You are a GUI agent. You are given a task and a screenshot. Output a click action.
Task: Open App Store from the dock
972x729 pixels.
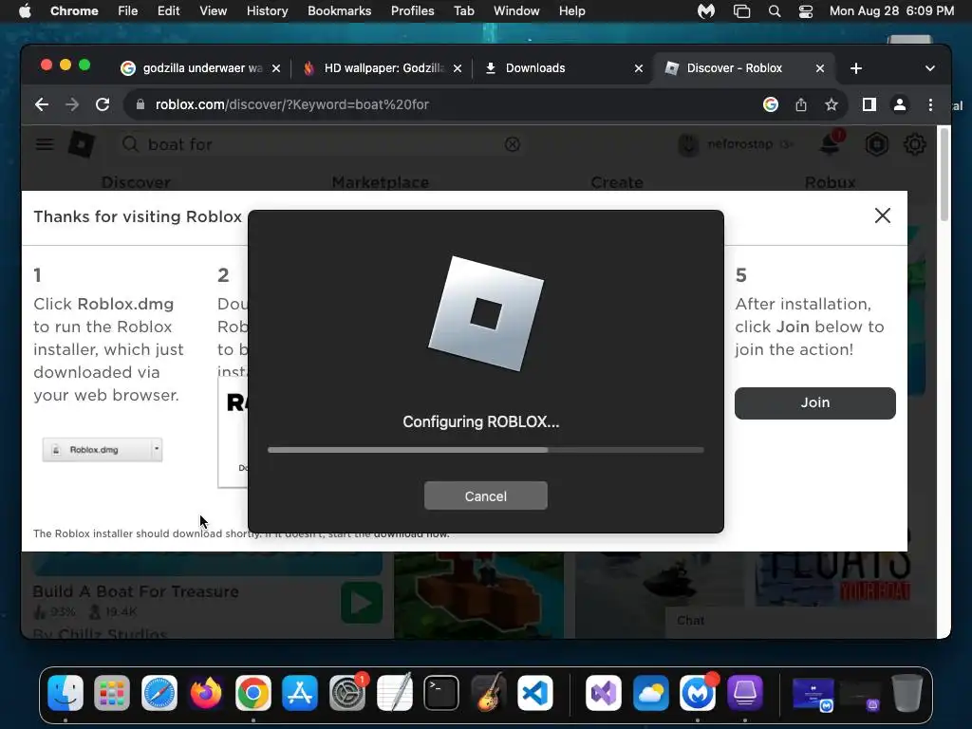[300, 693]
